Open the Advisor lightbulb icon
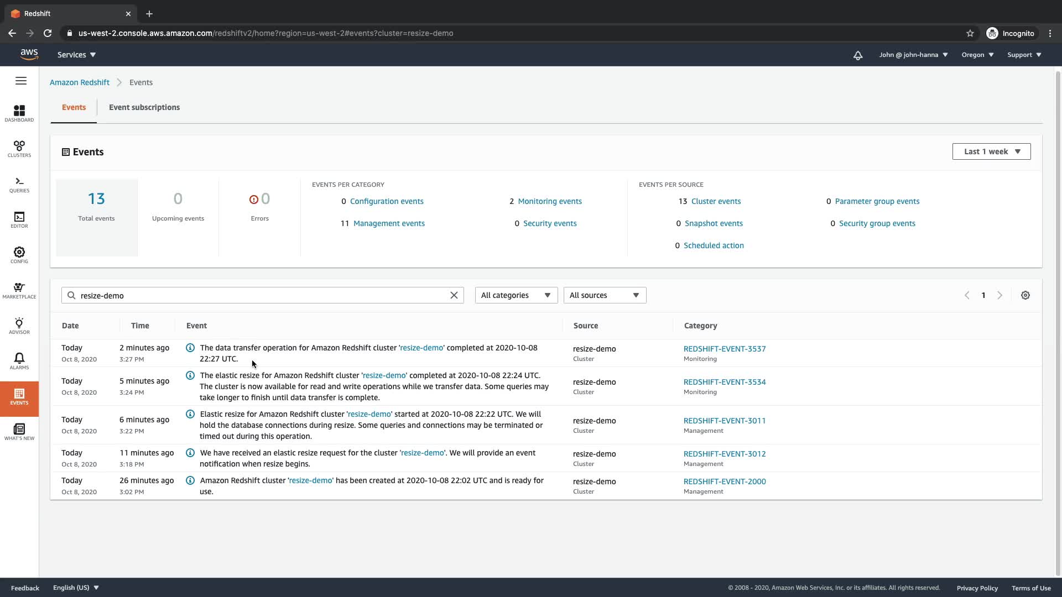Screen dimensions: 1062x597 pyautogui.click(x=19, y=326)
